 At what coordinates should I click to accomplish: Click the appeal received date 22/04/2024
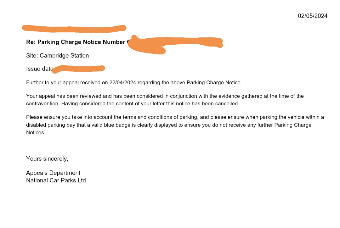[122, 83]
